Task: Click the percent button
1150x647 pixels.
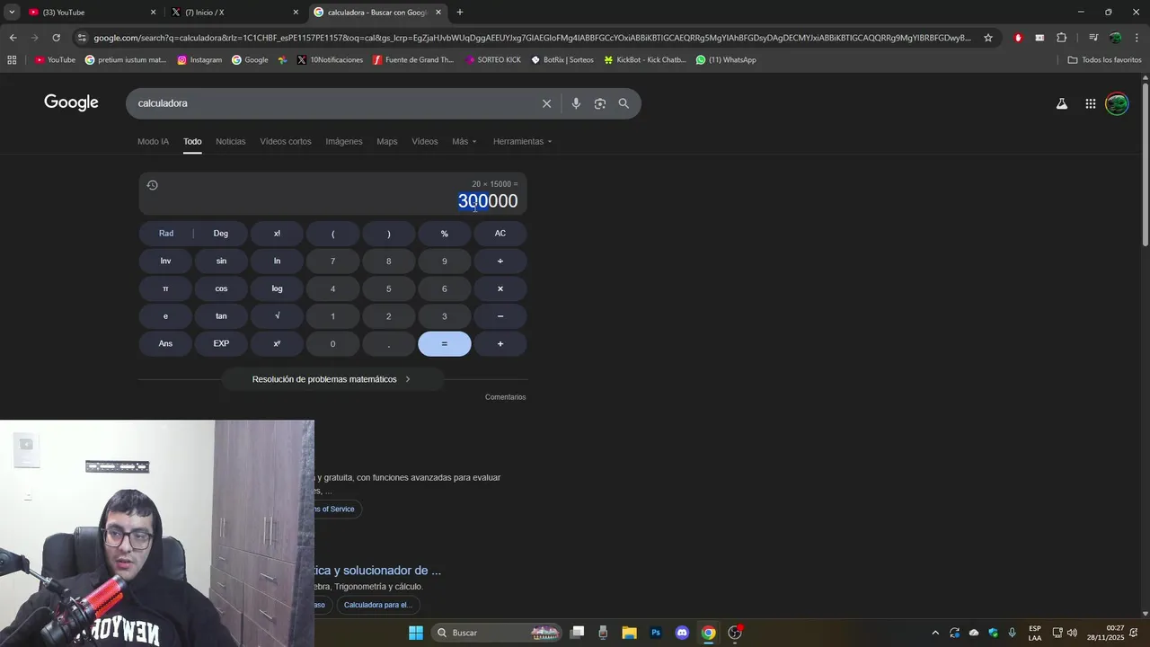Action: coord(444,234)
